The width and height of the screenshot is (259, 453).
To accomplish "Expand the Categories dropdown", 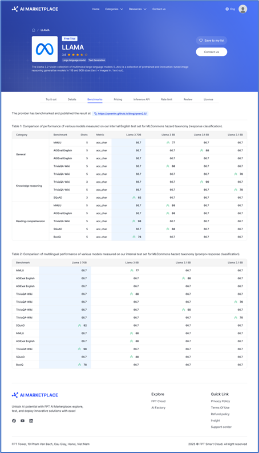I will point(114,9).
